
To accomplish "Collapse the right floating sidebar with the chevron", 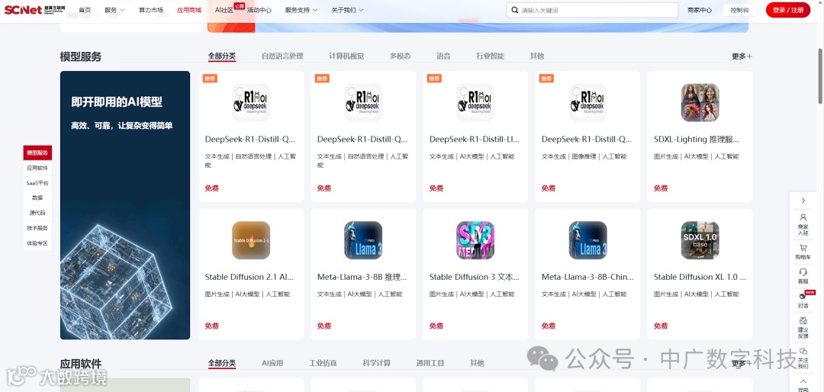I will [803, 201].
